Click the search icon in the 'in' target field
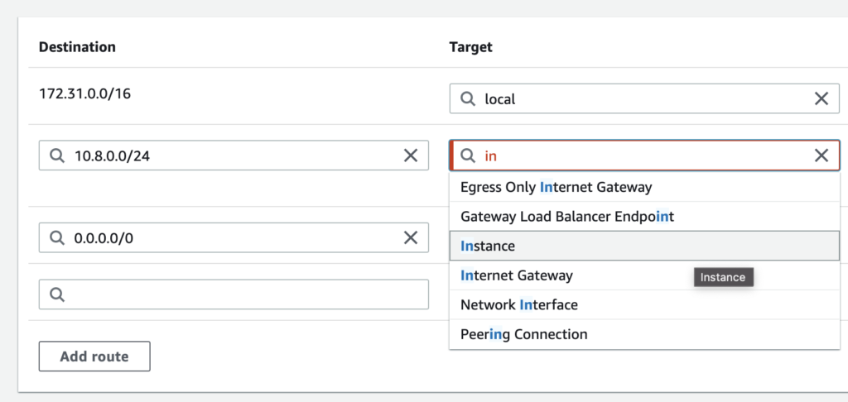848x402 pixels. [x=468, y=156]
